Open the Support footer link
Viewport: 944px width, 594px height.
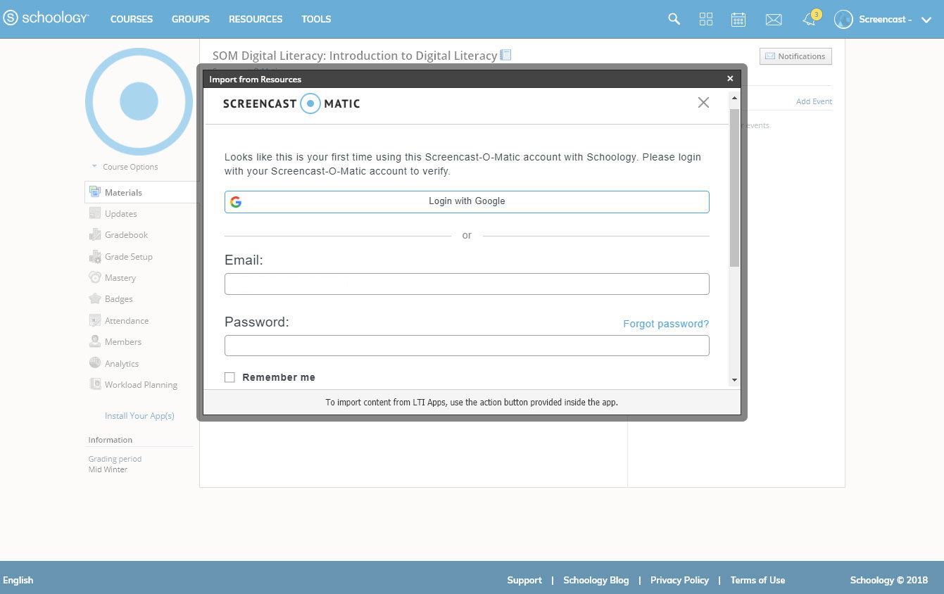pyautogui.click(x=524, y=580)
